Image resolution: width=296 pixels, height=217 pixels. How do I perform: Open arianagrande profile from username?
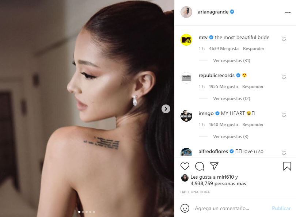click(213, 12)
